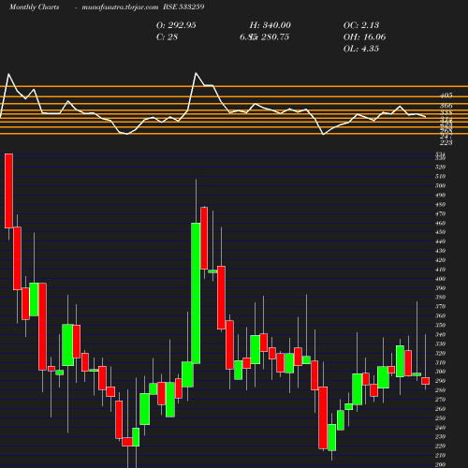Viewport: 468px width, 468px height.
Task: Click the 380 price axis label
Action: (440, 297)
